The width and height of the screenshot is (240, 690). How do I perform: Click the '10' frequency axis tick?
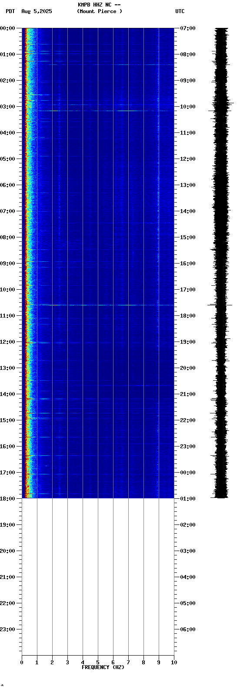click(174, 663)
